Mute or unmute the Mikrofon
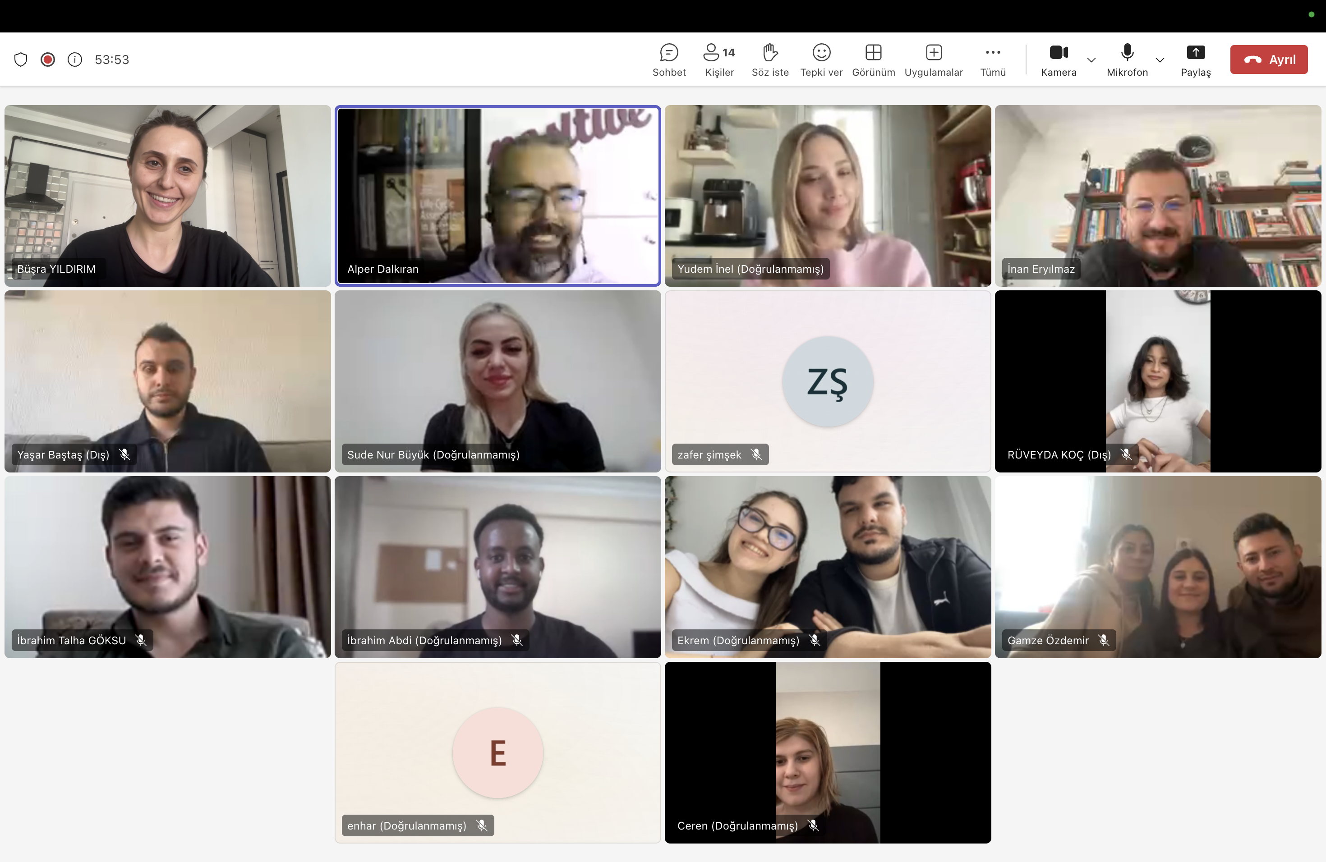This screenshot has height=862, width=1326. point(1127,60)
